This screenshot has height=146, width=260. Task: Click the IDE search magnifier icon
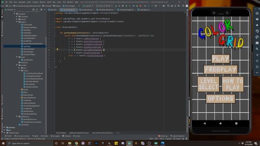point(183,6)
